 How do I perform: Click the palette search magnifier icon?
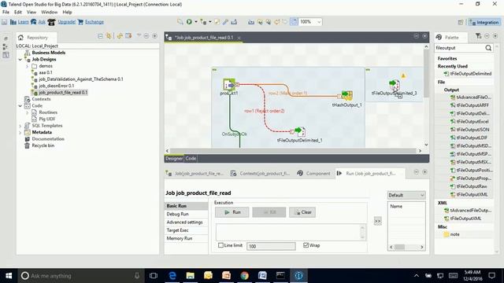[x=488, y=48]
